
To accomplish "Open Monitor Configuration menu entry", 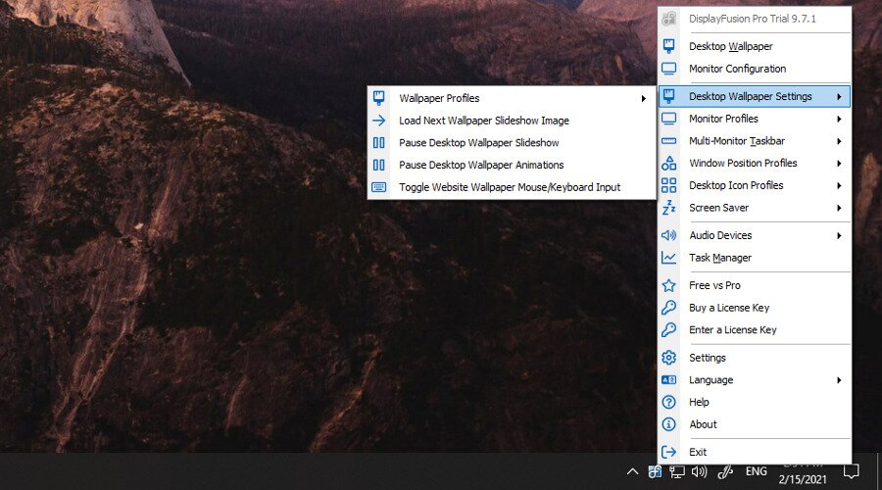I will (755, 69).
